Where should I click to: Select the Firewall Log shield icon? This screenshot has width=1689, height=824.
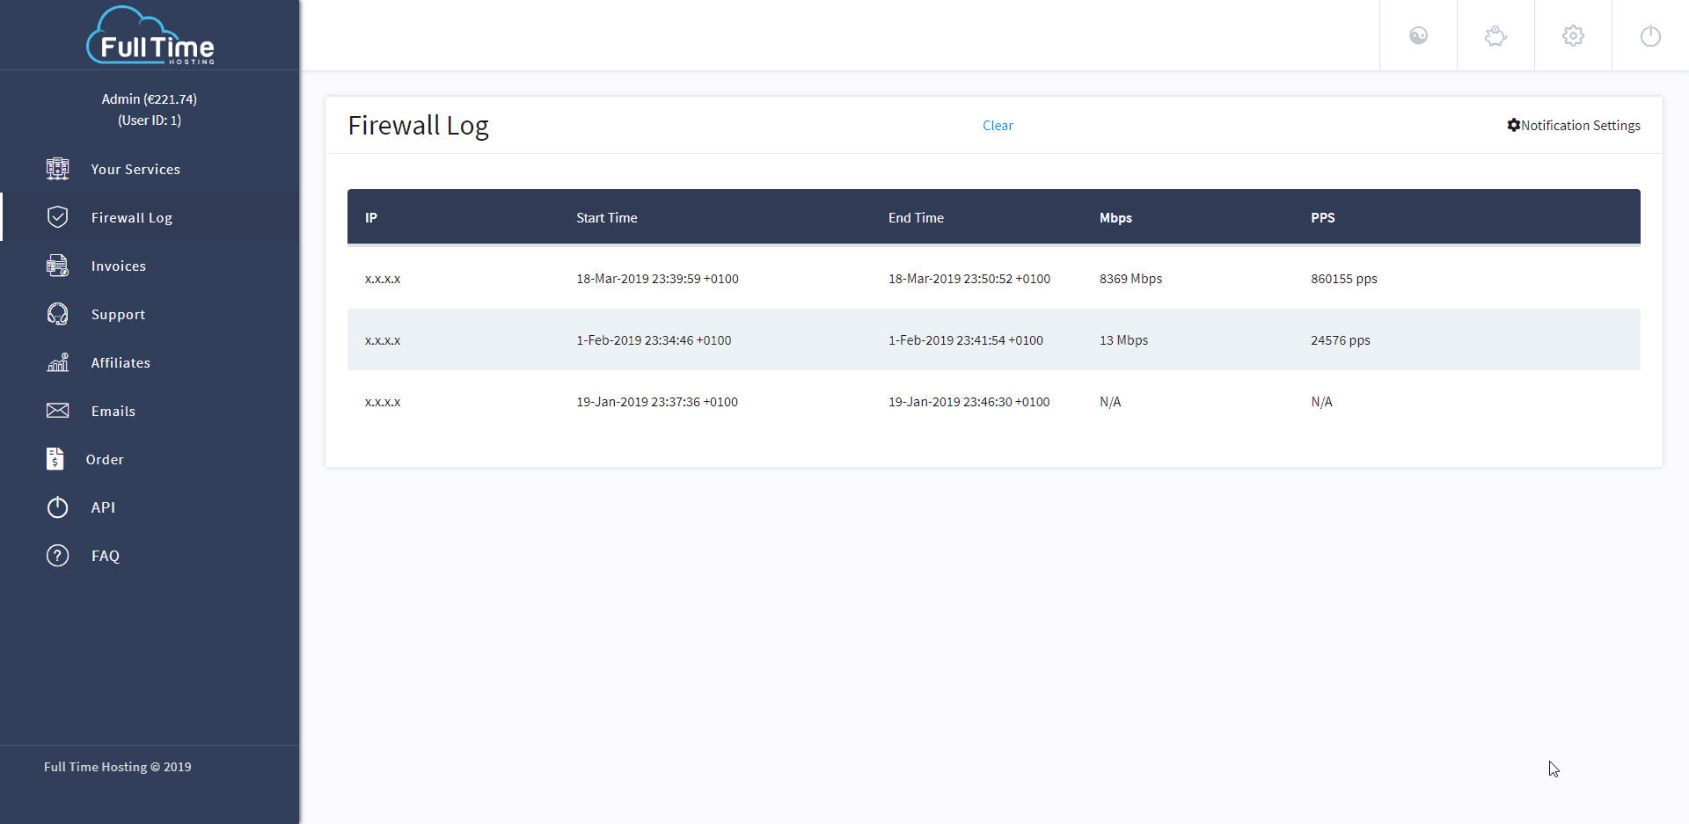tap(57, 217)
